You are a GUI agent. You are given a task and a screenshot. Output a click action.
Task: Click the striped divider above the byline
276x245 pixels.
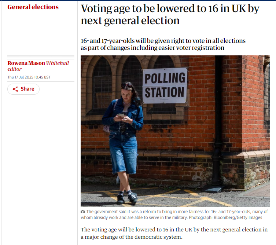click(x=41, y=57)
